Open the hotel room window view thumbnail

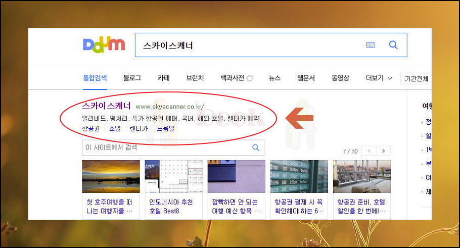362,176
